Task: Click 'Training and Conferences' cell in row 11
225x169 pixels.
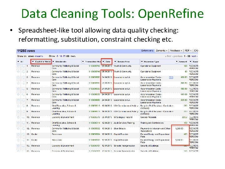Action: pyautogui.click(x=152, y=123)
